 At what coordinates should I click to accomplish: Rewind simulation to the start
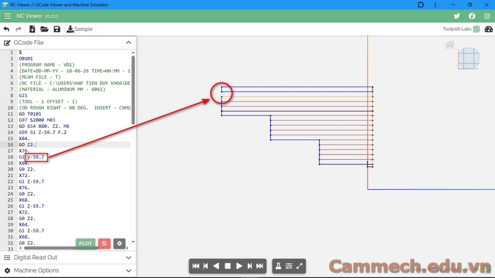196,266
